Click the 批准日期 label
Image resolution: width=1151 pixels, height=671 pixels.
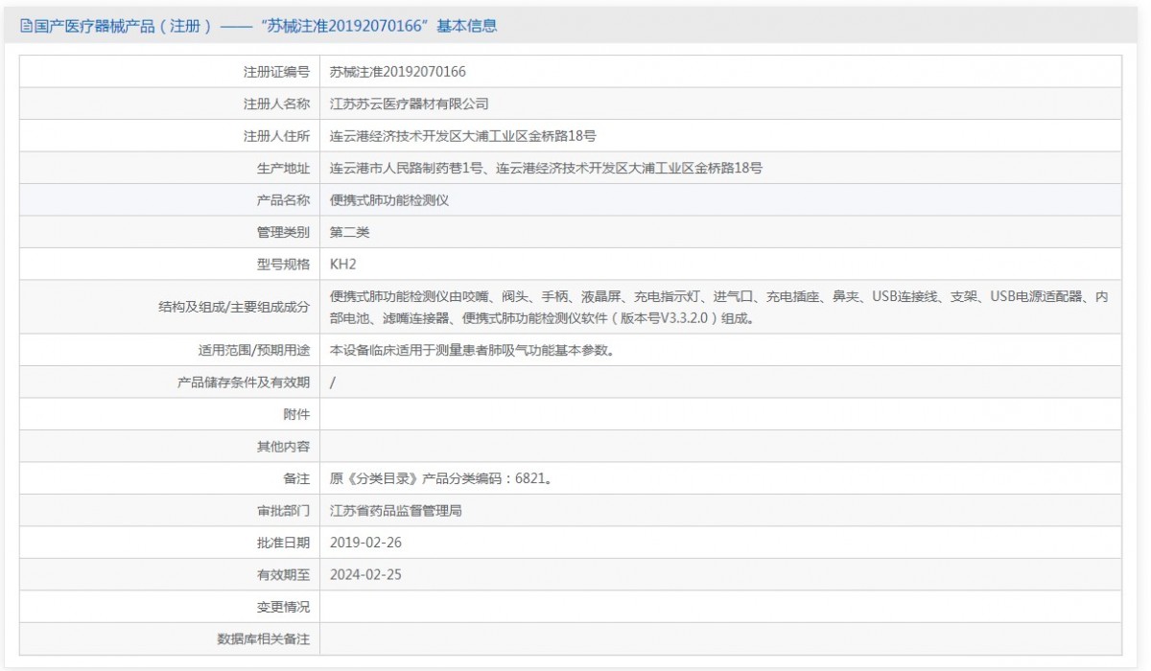tap(283, 543)
